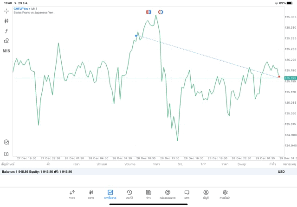This screenshot has height=207, width=297.
Task: Open chart type candlestick settings icon
Action: (6, 21)
